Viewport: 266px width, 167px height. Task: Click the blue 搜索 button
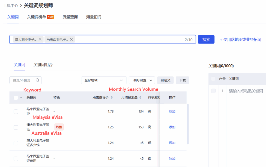[x=206, y=39]
